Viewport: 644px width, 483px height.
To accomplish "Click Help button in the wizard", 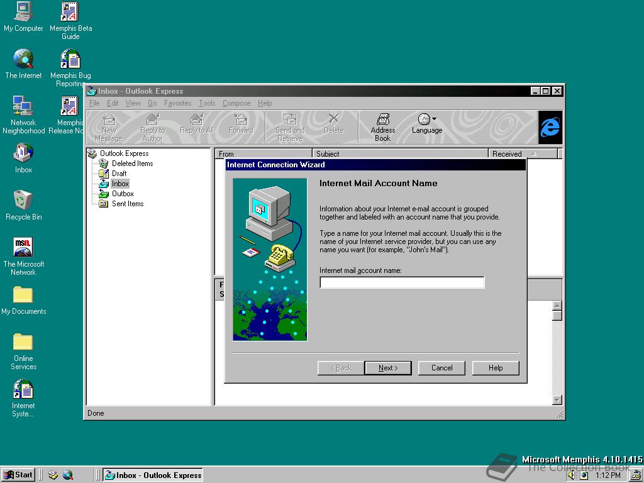I will [x=496, y=368].
